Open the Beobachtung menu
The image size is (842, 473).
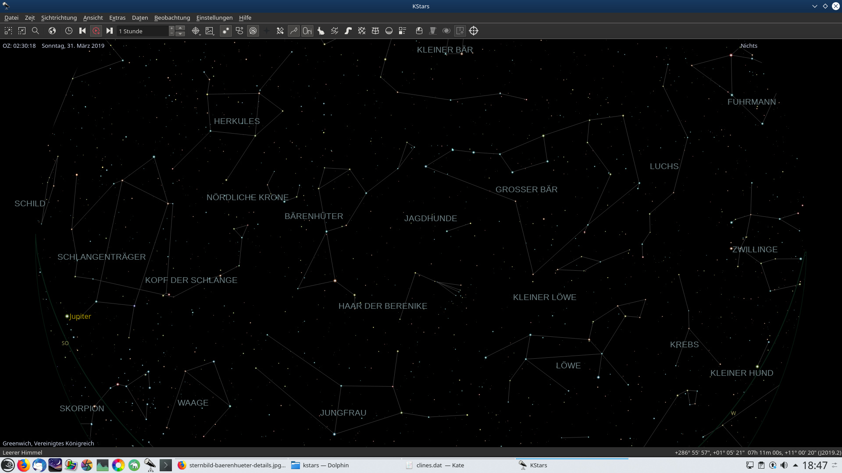coord(172,18)
